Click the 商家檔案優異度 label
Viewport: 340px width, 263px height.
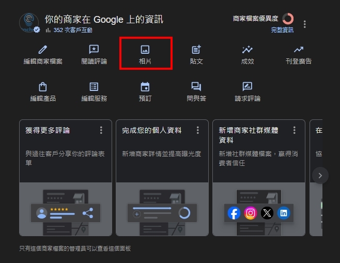point(255,19)
